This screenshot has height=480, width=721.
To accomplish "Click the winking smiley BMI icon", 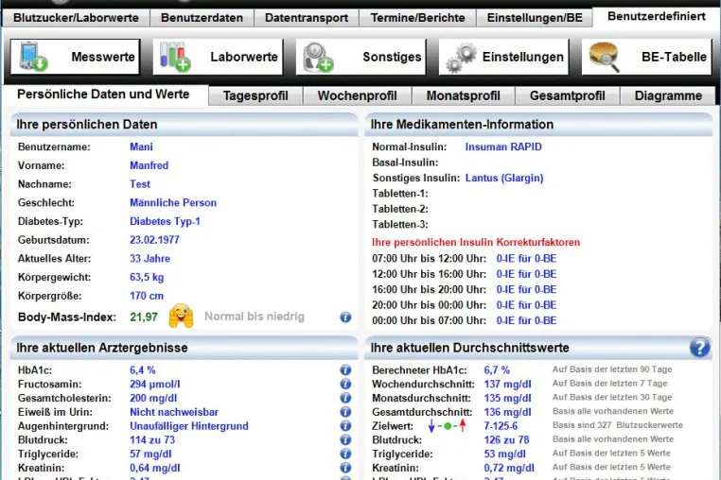I will click(181, 316).
